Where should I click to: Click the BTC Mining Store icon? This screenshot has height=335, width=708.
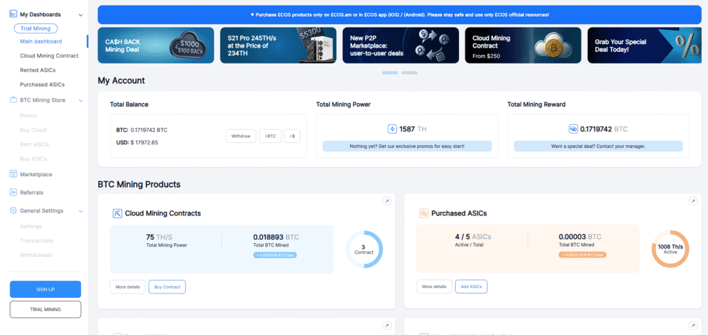pos(14,100)
